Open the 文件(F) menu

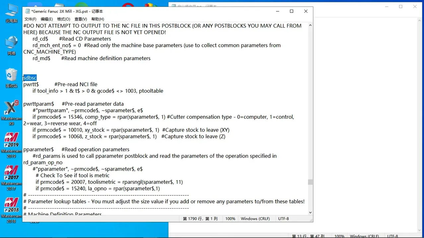coord(30,19)
